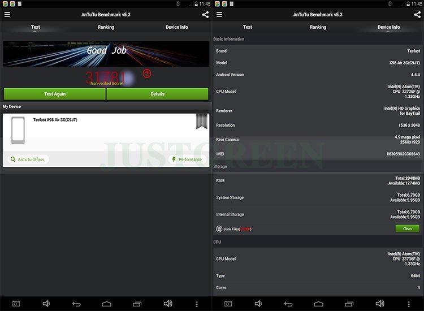Open overflow menu dots in left nav bar
Screen dimensions: 424x311
[197, 304]
